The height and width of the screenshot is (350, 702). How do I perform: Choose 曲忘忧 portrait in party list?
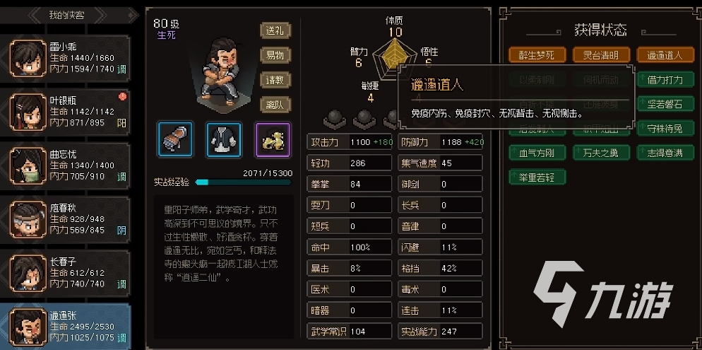[x=29, y=166]
